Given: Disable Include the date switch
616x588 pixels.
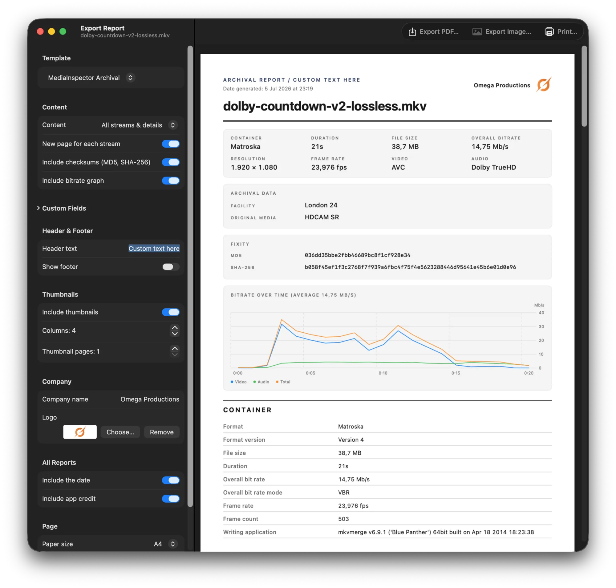Looking at the screenshot, I should (x=171, y=480).
